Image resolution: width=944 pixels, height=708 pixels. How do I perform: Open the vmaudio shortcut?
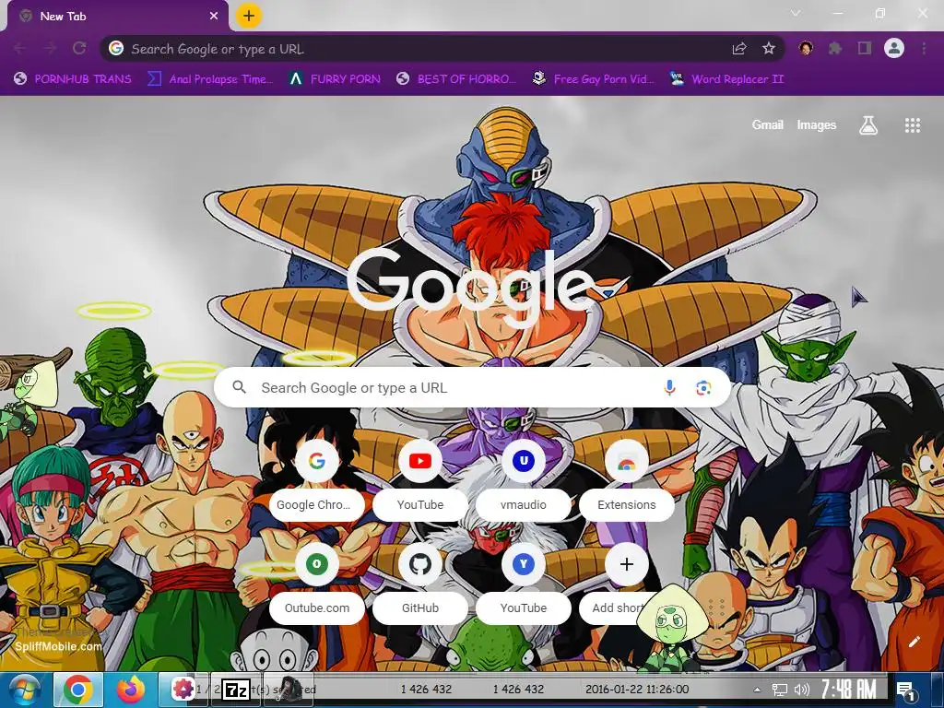(x=524, y=482)
